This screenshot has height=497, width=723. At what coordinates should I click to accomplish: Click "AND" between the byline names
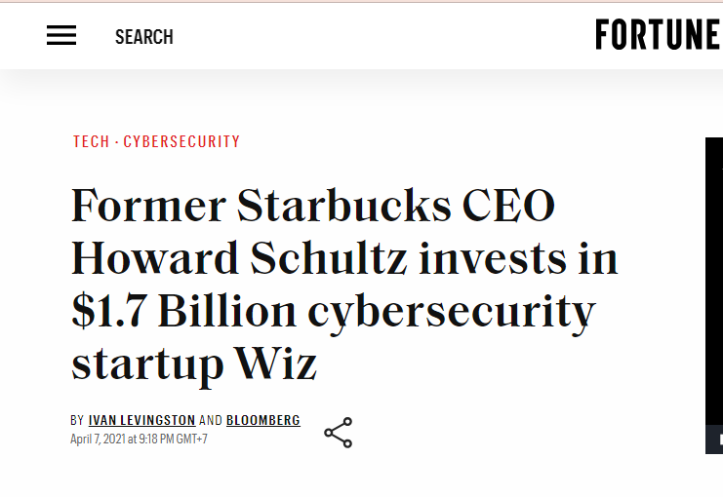tap(211, 420)
